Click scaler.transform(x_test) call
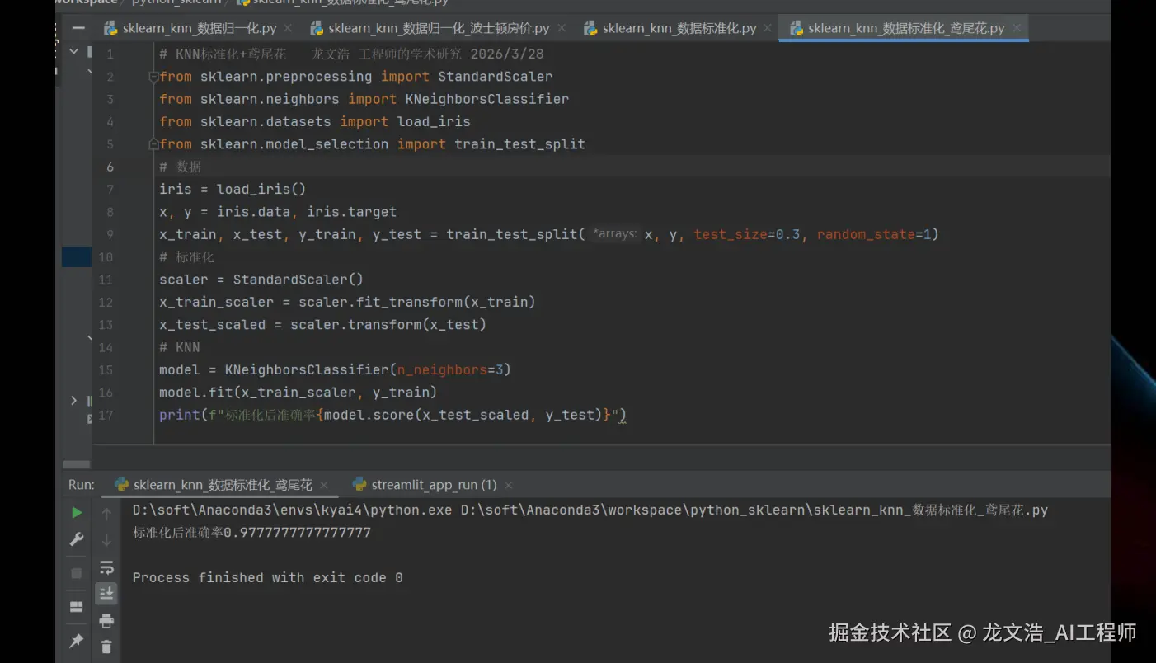This screenshot has width=1156, height=663. [x=388, y=325]
